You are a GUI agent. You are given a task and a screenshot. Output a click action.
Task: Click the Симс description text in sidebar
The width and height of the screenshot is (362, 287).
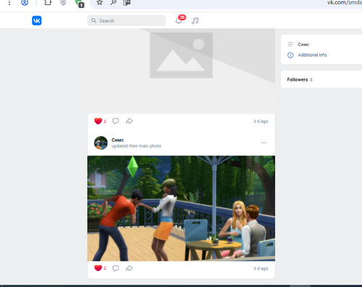pos(303,44)
